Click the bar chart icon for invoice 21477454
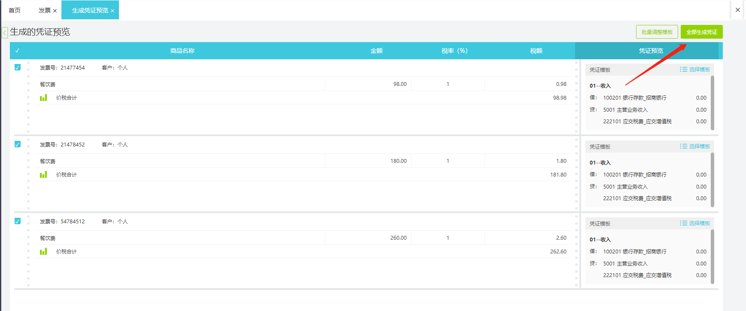Viewport: 746px width, 311px height. pyautogui.click(x=43, y=98)
